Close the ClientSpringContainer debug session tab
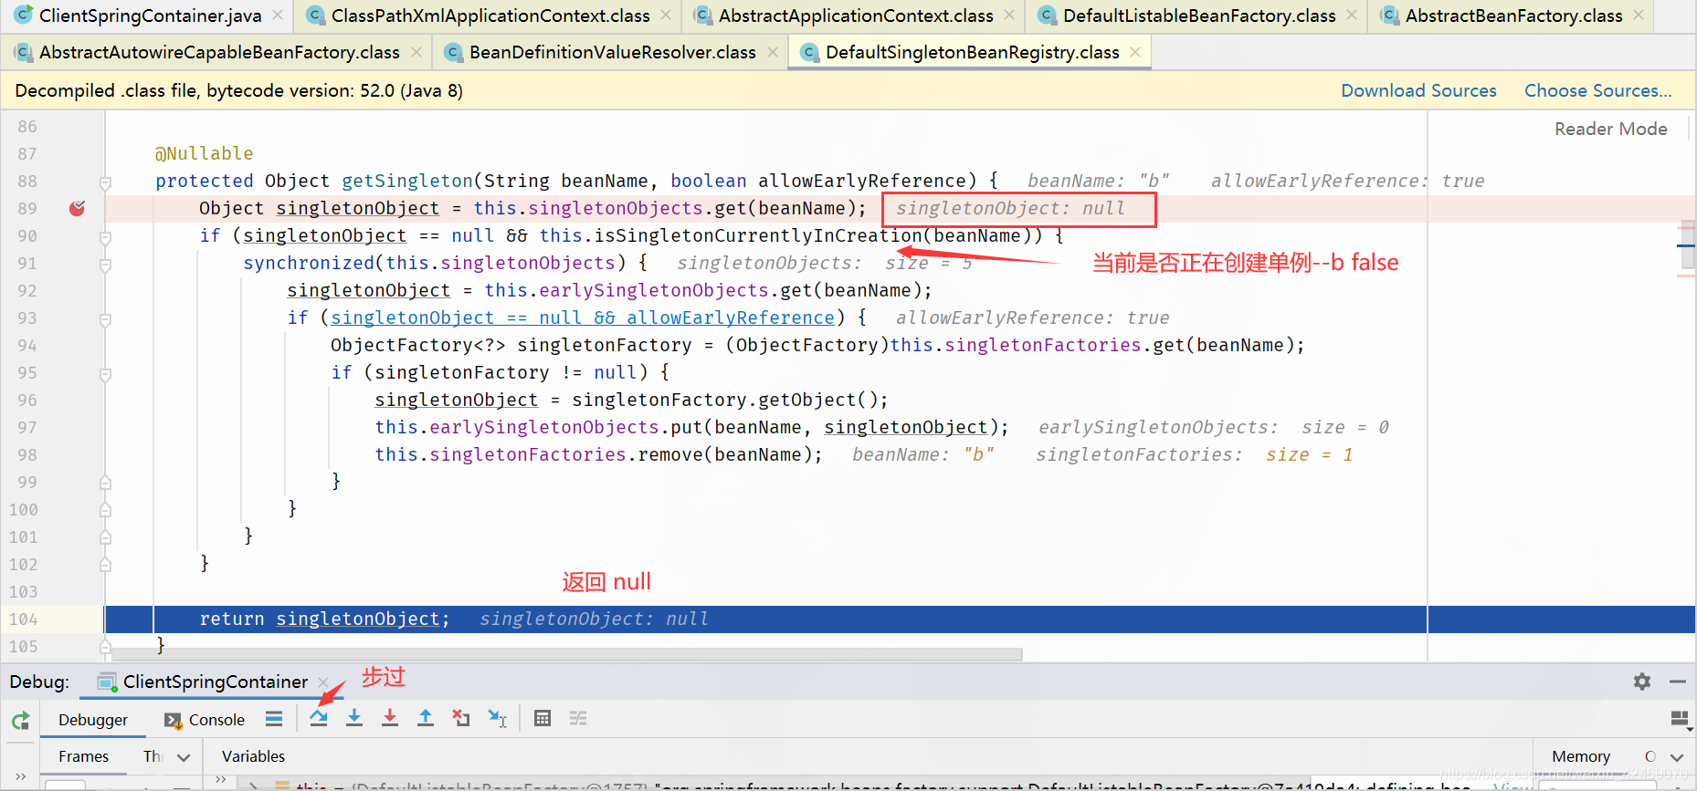This screenshot has height=791, width=1697. click(323, 682)
